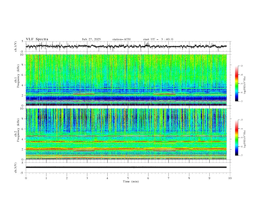Click the "Time (min)" axis label
Viewport: 259px width, 200px height.
pos(131,181)
